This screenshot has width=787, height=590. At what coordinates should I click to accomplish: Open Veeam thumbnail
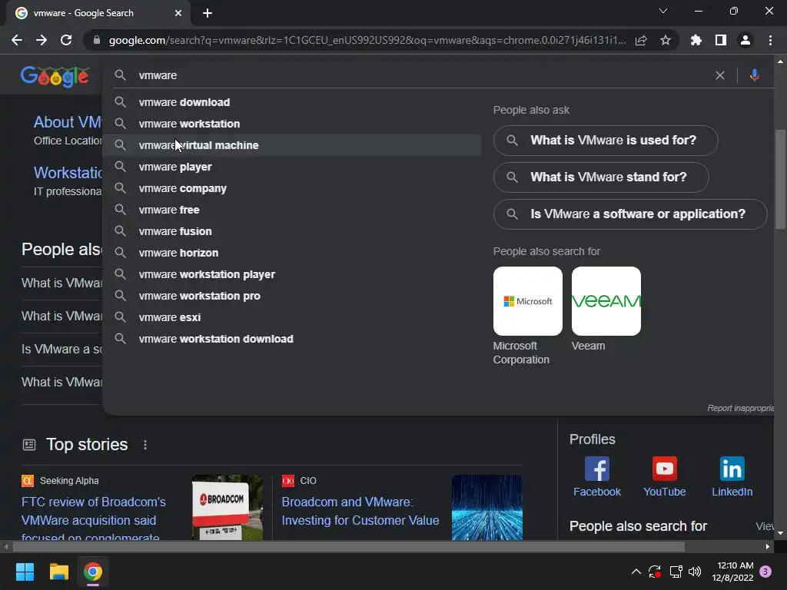pos(606,301)
